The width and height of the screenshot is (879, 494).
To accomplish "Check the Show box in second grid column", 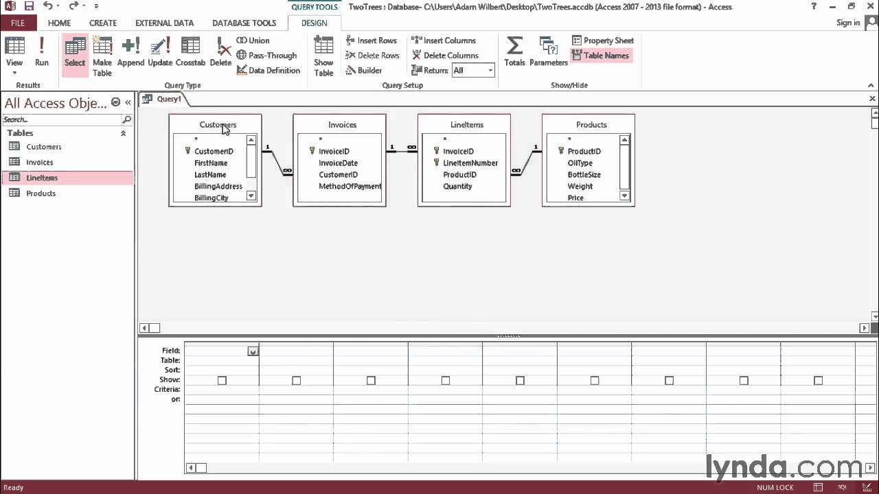I will click(x=296, y=380).
